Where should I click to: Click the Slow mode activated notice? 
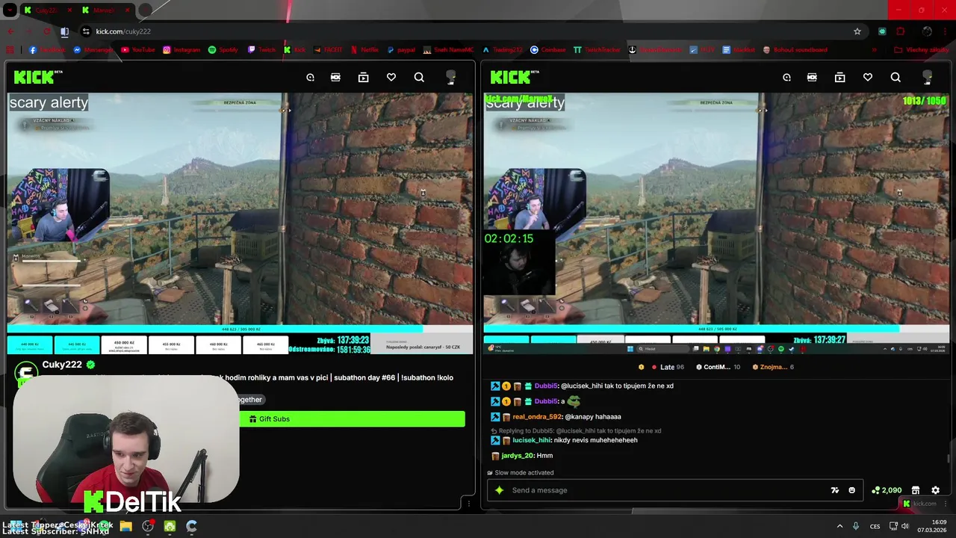pos(521,473)
